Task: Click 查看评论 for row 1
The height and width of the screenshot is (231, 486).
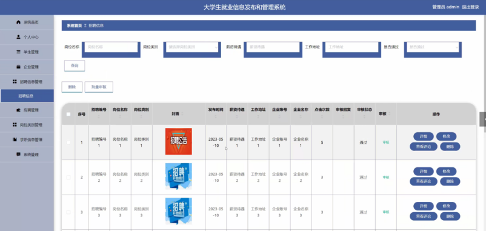Action: pos(424,147)
